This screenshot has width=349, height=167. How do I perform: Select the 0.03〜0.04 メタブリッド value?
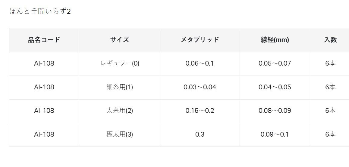click(x=200, y=87)
